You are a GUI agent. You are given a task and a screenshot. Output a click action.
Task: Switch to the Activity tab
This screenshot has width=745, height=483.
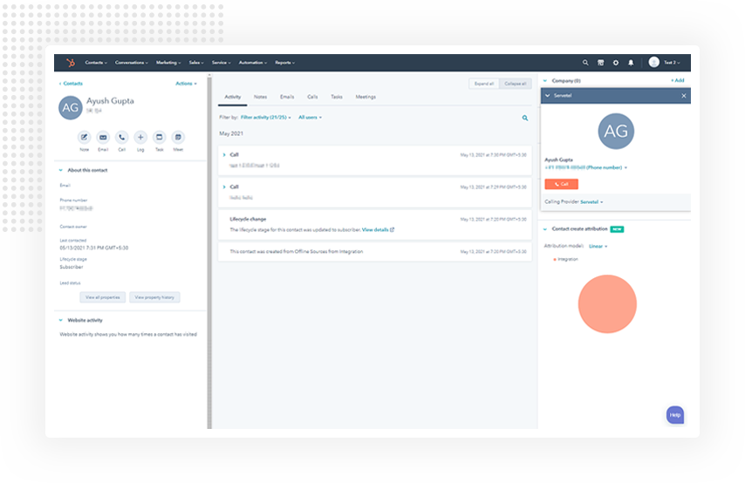coord(233,97)
